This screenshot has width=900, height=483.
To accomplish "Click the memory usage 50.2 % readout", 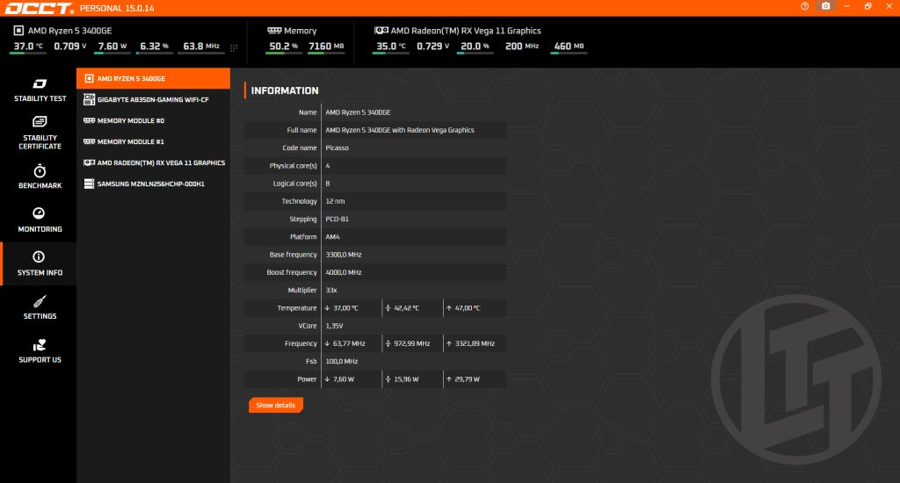I will point(284,47).
